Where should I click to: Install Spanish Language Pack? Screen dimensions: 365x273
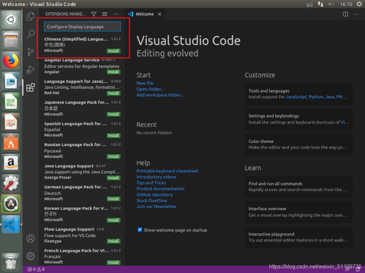click(x=113, y=135)
